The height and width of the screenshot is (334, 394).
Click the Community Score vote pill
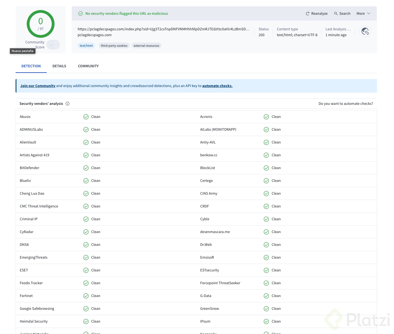53,45
